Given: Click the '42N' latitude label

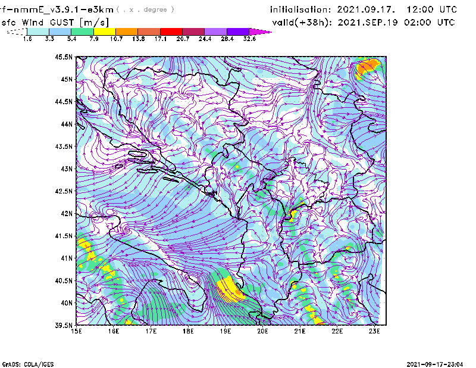Looking at the screenshot, I should [67, 214].
